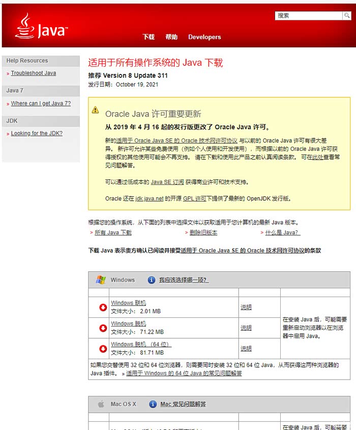Image resolution: width=356 pixels, height=430 pixels.
Task: Click red download arrow for 71.22 MB file
Action: pyautogui.click(x=103, y=328)
